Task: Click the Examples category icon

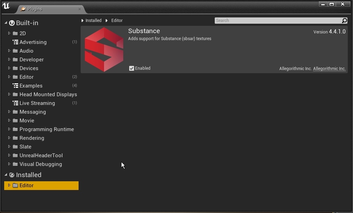Action: [x=15, y=86]
